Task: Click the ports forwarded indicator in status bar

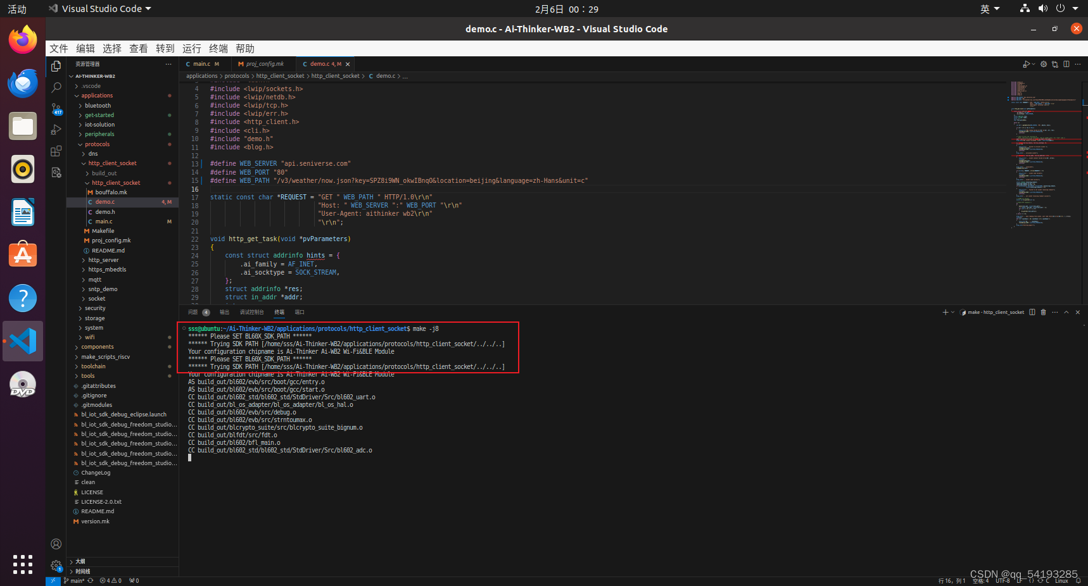Action: [134, 581]
